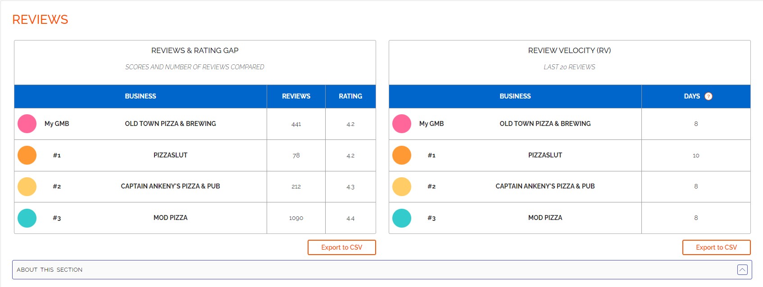
Task: Click the pink My GMB dot in rating gap table
Action: (27, 124)
